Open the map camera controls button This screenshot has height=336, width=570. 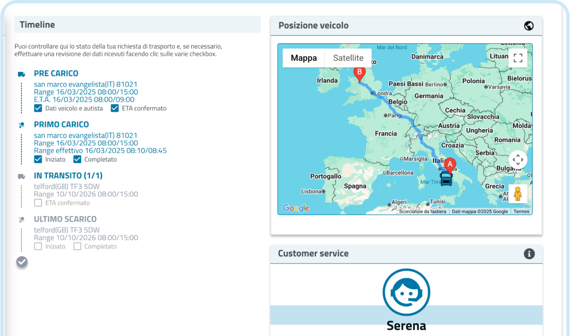(x=517, y=159)
